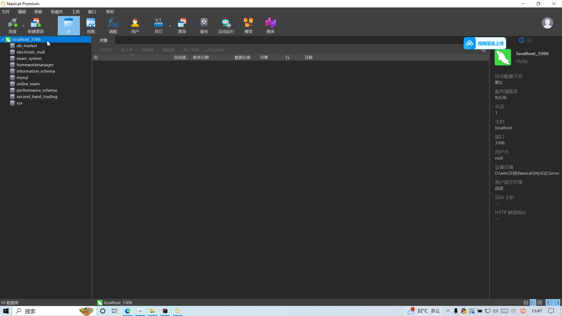Open the Automation (自动运行) robot icon
Image resolution: width=562 pixels, height=316 pixels.
226,25
